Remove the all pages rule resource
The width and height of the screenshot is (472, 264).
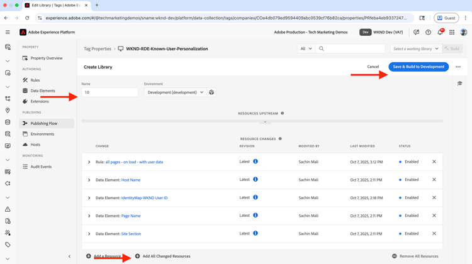click(434, 162)
